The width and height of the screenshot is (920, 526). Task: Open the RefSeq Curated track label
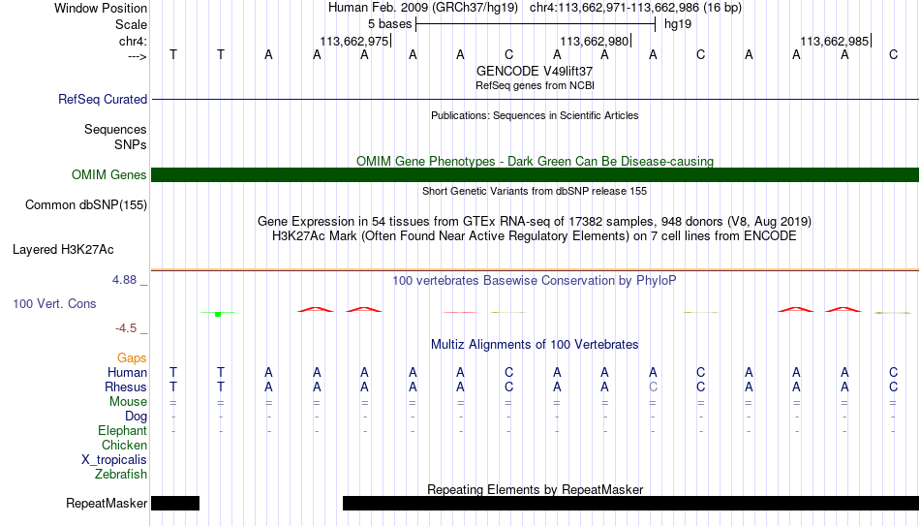[x=103, y=99]
